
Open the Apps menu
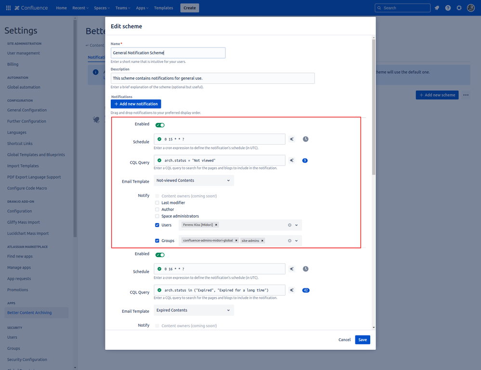[142, 8]
